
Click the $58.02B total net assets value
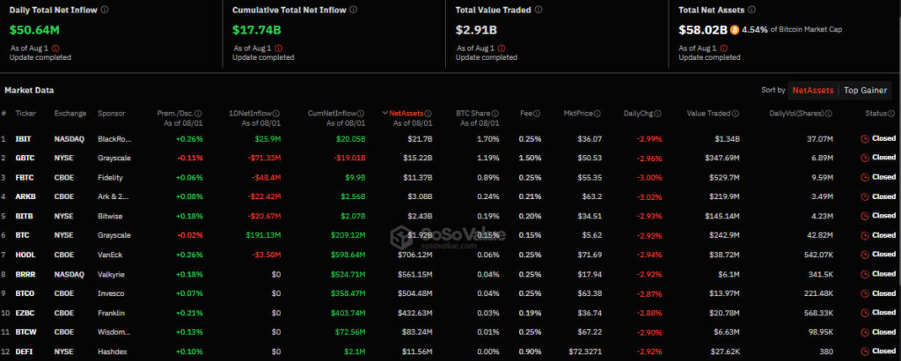703,29
